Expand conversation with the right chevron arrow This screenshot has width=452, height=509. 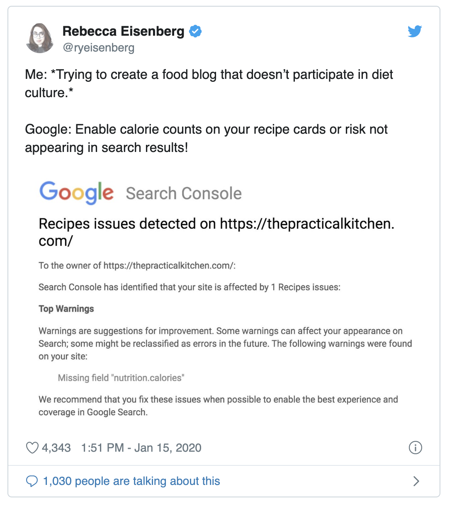[x=416, y=481]
